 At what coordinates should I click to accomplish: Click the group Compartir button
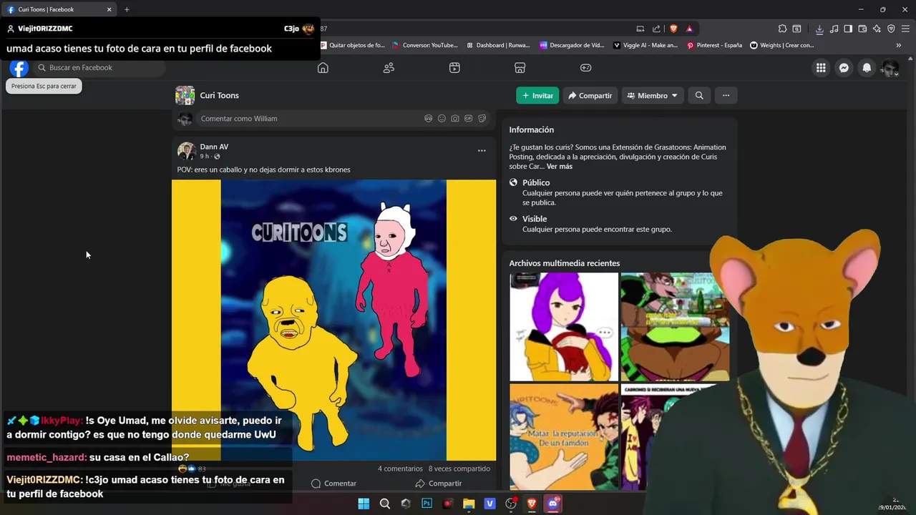pyautogui.click(x=590, y=96)
